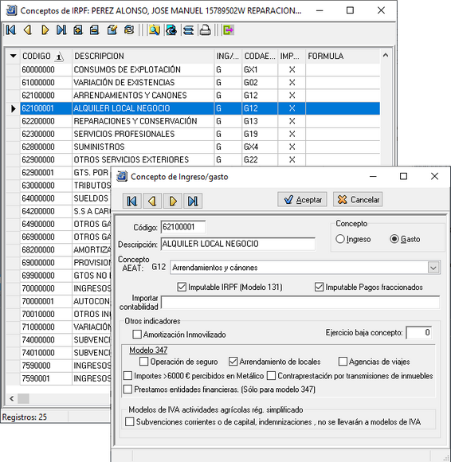Click grid vertical scrollbar up arrow

[386, 56]
